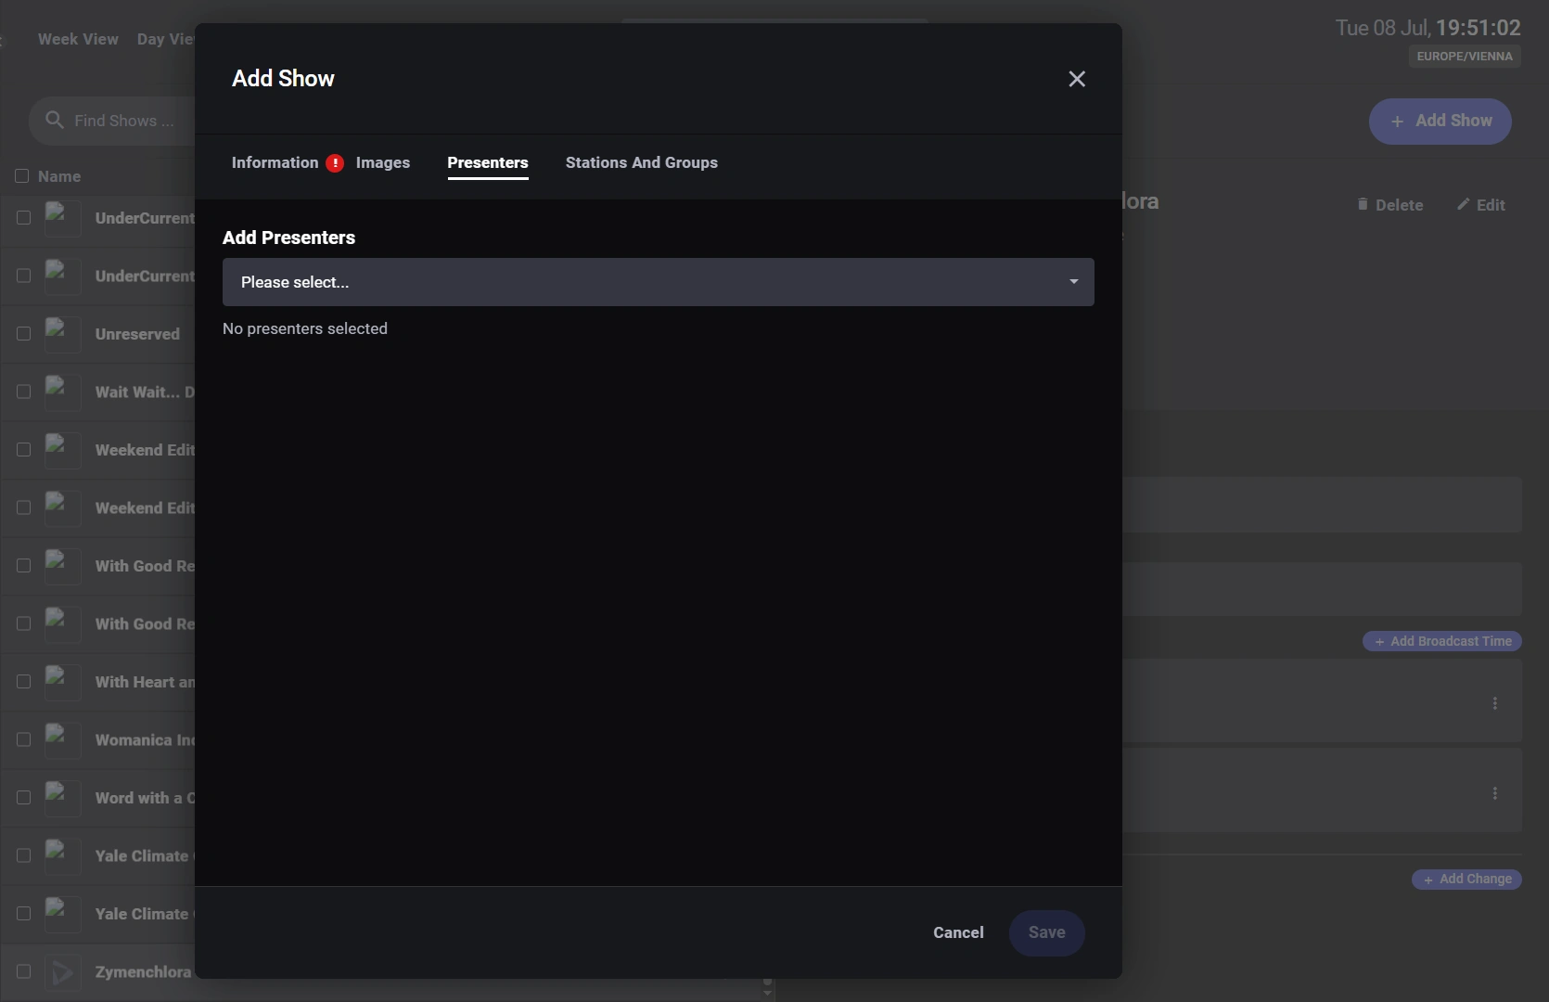Click the show list scrollbar down arrow
The width and height of the screenshot is (1549, 1002).
pos(767,994)
